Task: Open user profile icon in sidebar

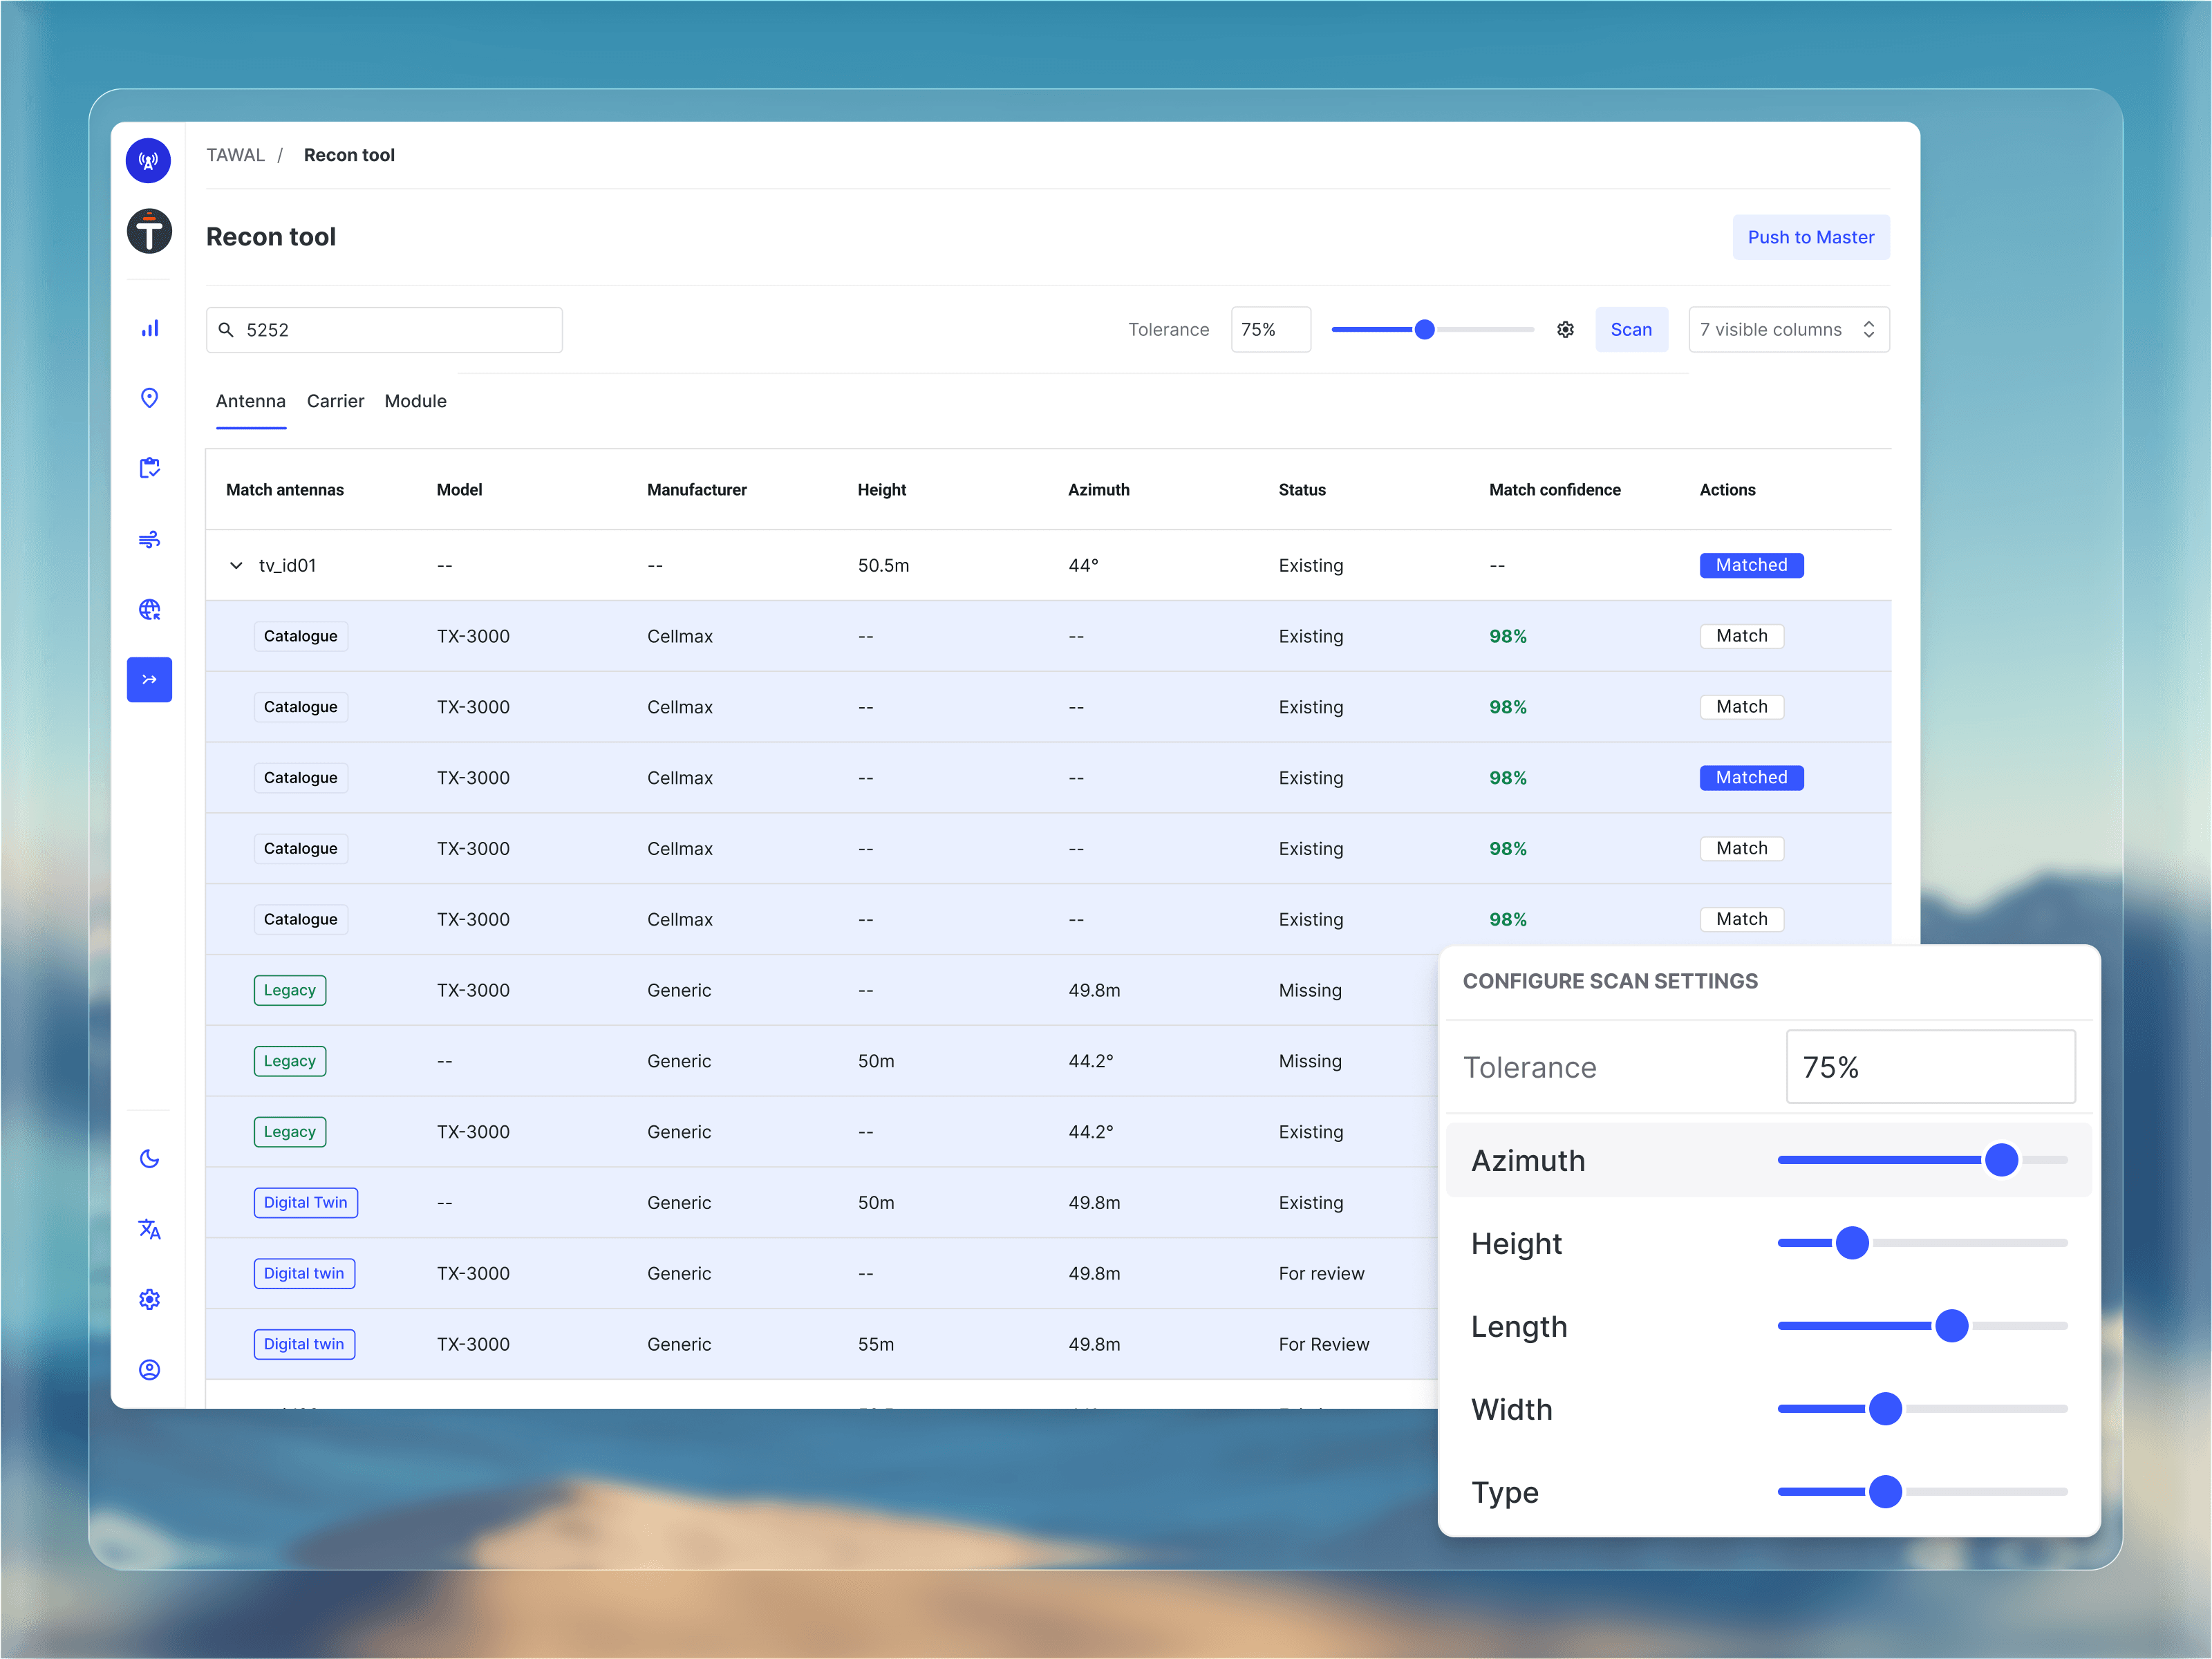Action: (149, 1369)
